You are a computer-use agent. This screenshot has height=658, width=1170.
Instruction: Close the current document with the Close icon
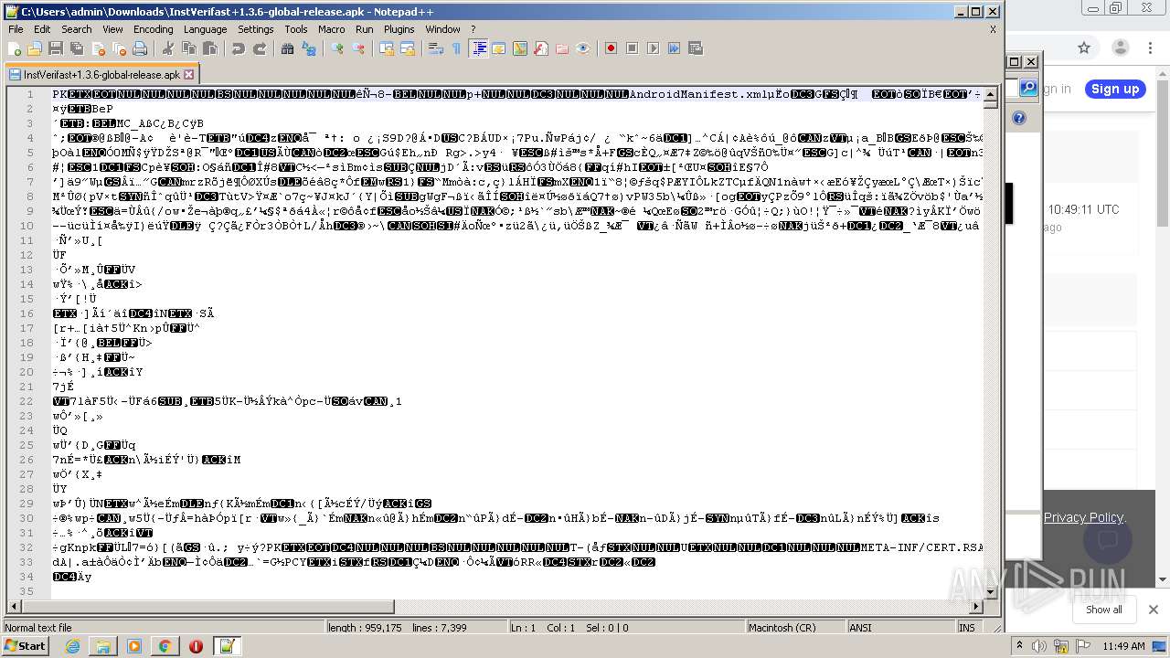tap(98, 48)
